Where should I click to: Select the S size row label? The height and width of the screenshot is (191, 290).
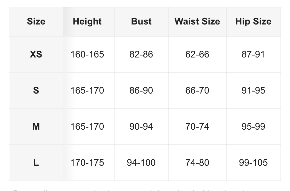click(x=36, y=90)
